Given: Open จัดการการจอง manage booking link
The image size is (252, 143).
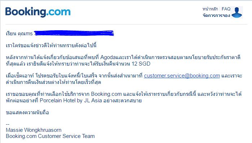Looking at the screenshot, I should click(216, 15).
